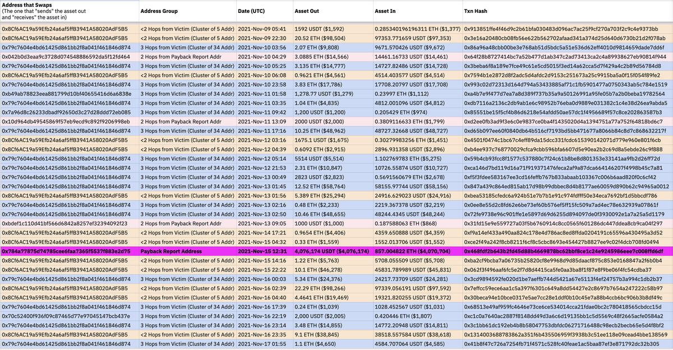673x350 pixels.
Task: Select address cell 0x70c52400f936f09c87465d77e97045147bcb437e
Action: [x=69, y=316]
